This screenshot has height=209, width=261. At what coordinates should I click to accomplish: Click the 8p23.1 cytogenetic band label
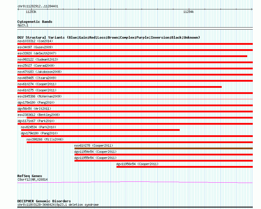point(23,25)
